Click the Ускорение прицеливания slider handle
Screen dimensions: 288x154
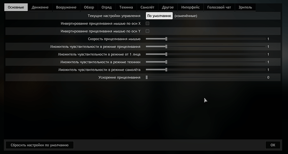click(x=147, y=77)
